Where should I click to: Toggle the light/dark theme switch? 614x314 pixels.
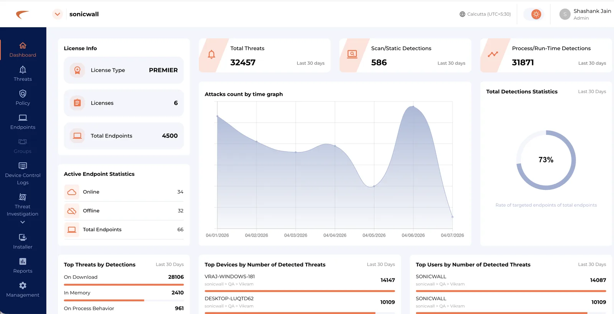pos(533,14)
